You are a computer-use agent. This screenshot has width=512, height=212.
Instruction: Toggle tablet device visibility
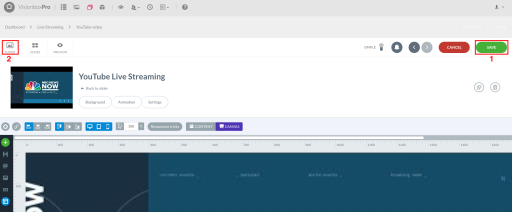coord(99,126)
